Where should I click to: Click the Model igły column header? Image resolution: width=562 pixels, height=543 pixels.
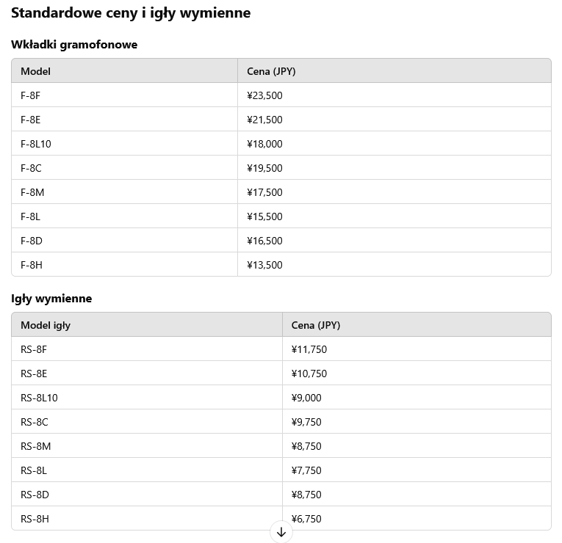coord(46,325)
